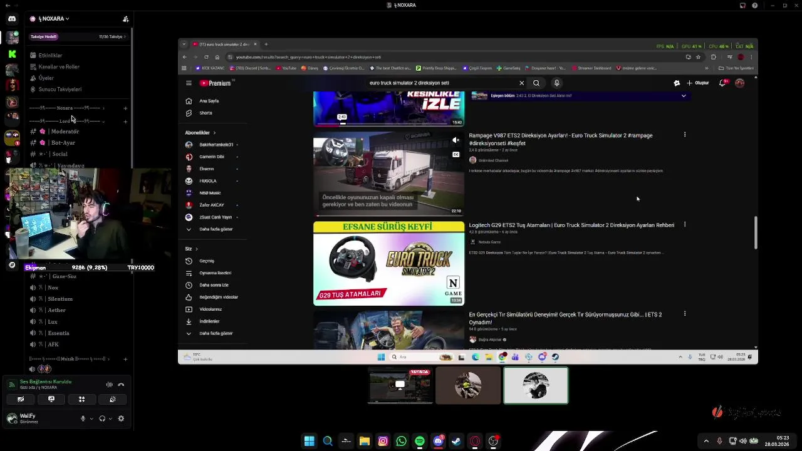The image size is (802, 451).
Task: Open Logitech G29 ETS2 video thumbnail
Action: pyautogui.click(x=388, y=263)
